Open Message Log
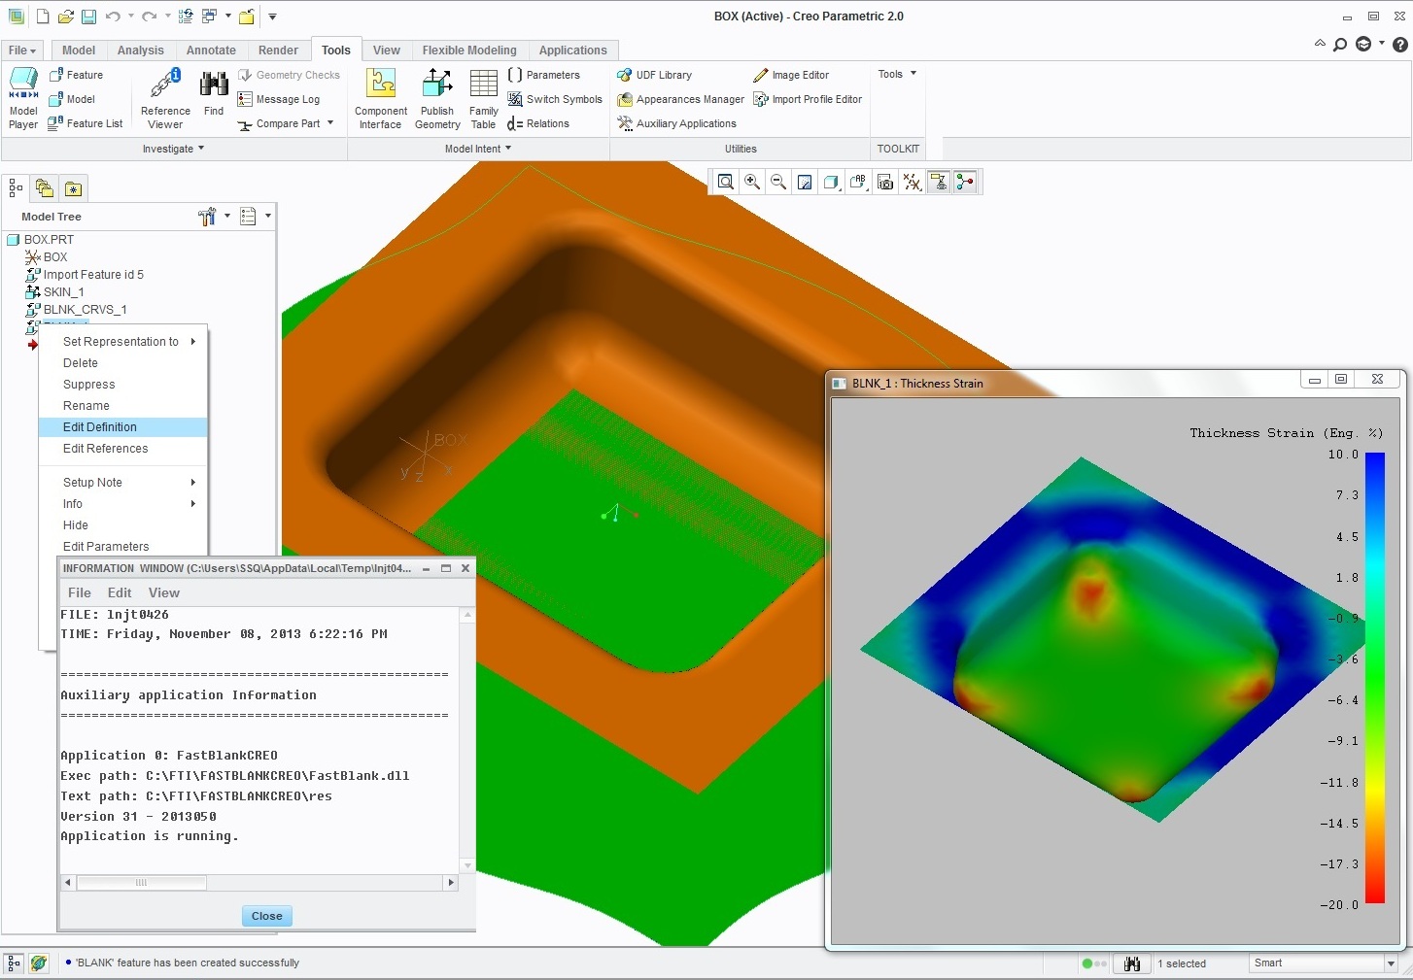1413x980 pixels. 279,99
